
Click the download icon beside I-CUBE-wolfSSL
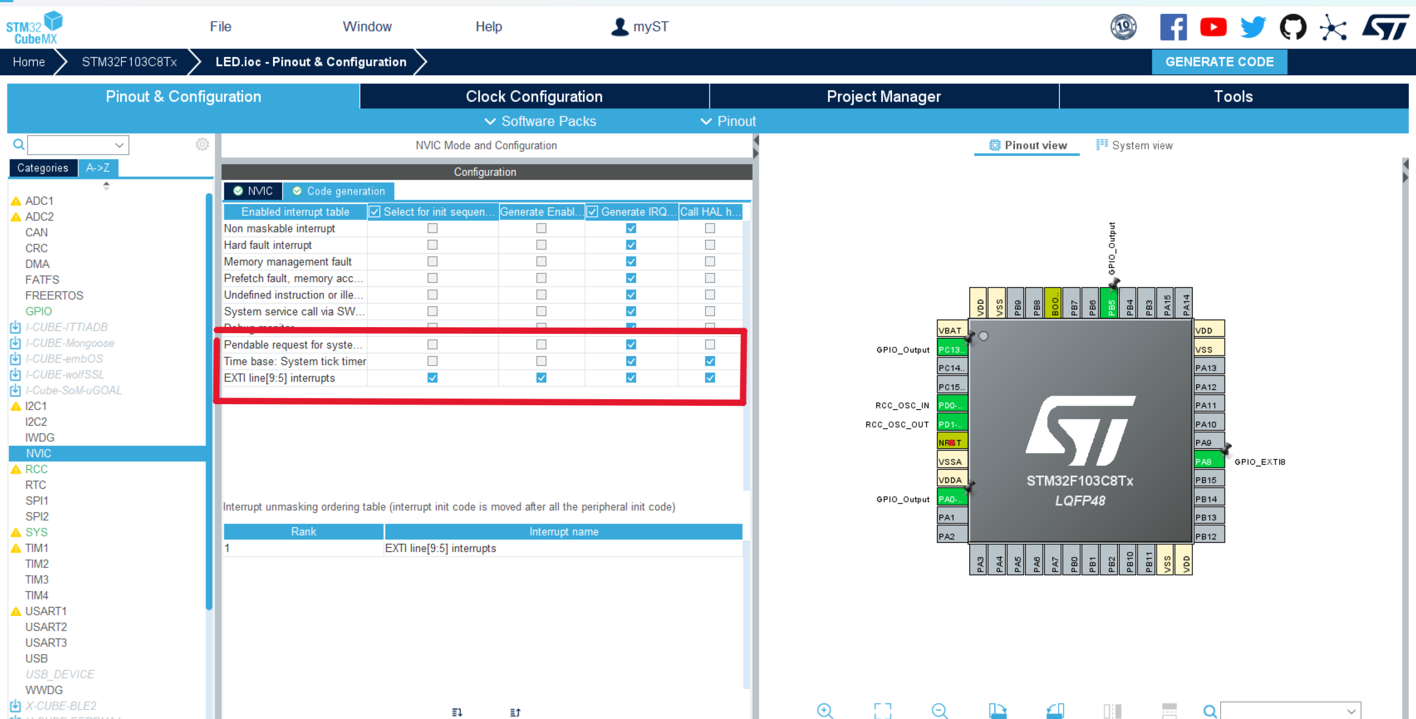[16, 375]
